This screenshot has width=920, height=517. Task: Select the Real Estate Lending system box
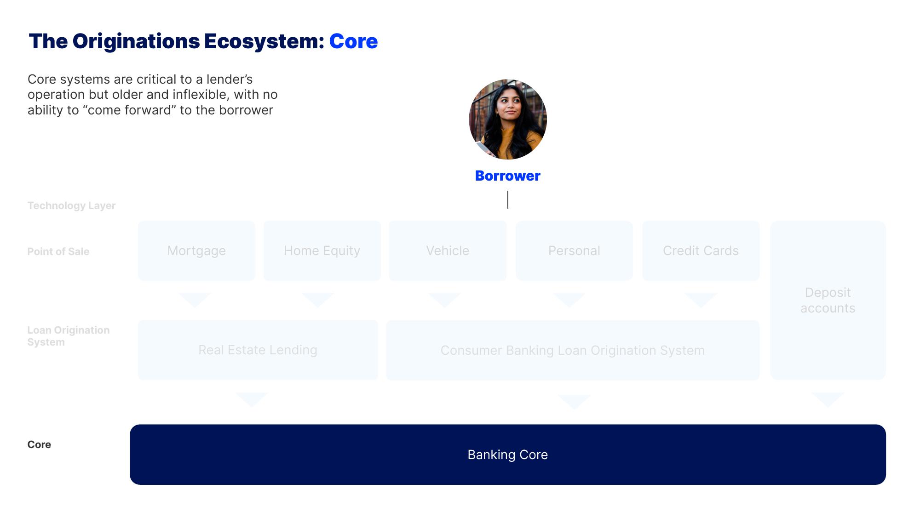[259, 350]
